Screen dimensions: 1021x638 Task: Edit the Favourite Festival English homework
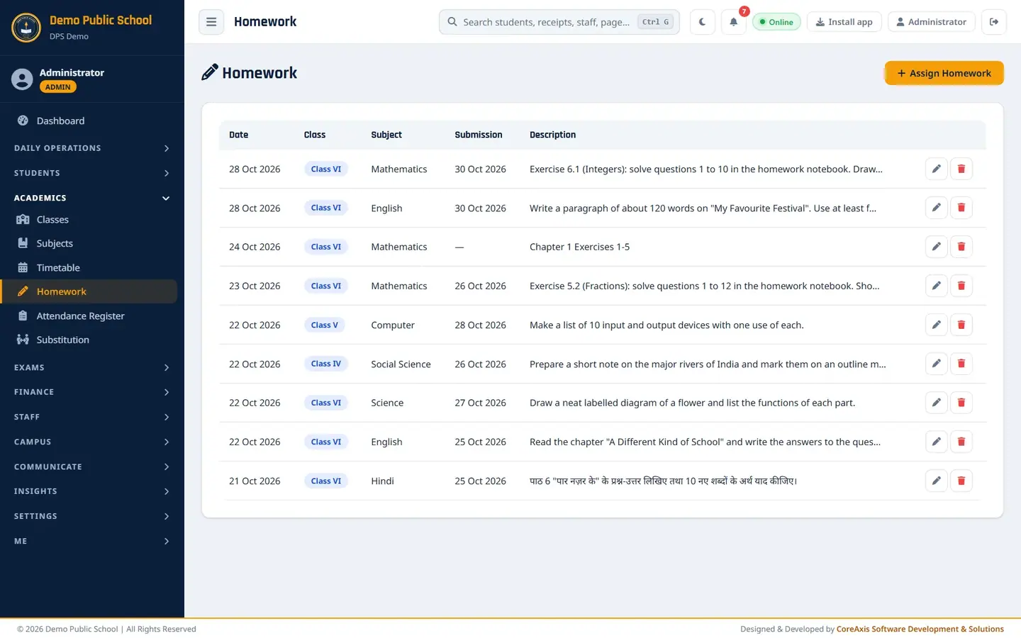coord(937,208)
